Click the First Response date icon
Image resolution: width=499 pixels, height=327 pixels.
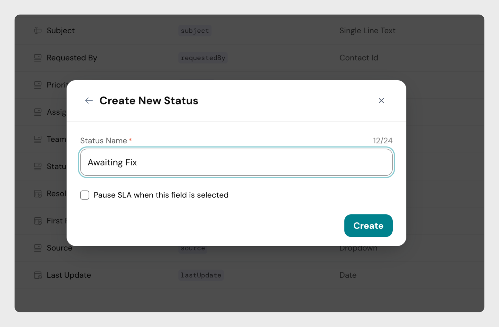(x=38, y=221)
